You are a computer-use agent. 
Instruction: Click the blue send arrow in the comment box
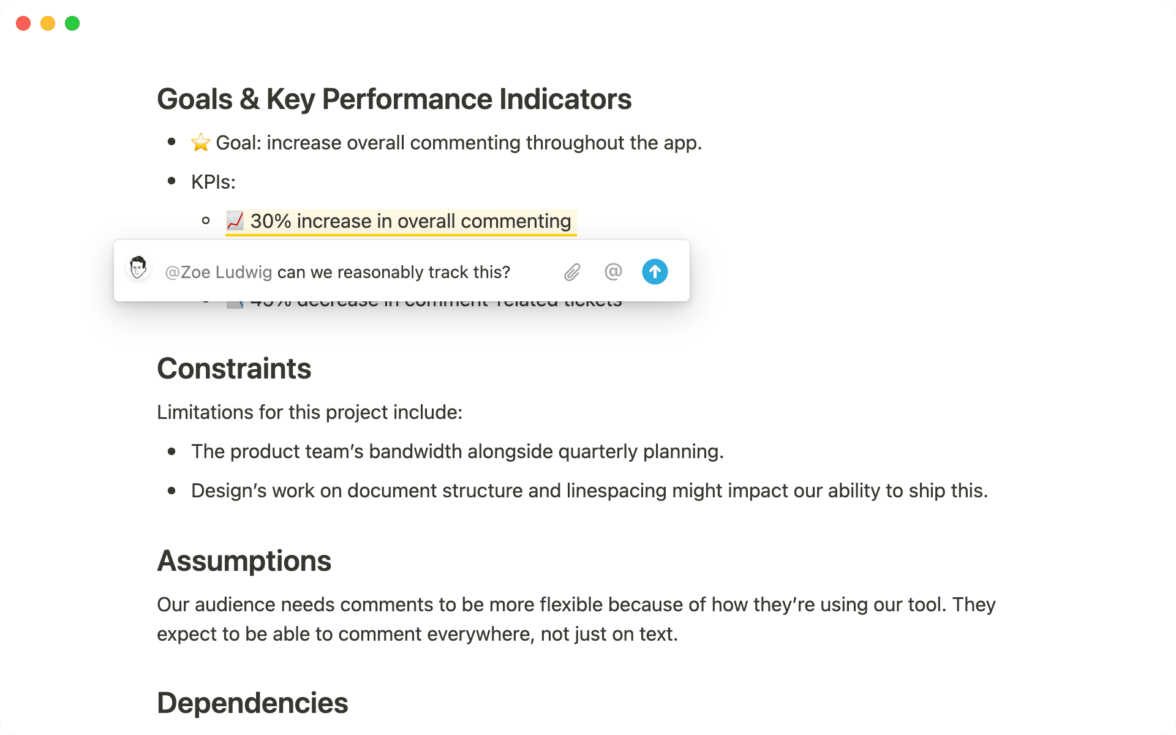tap(655, 271)
